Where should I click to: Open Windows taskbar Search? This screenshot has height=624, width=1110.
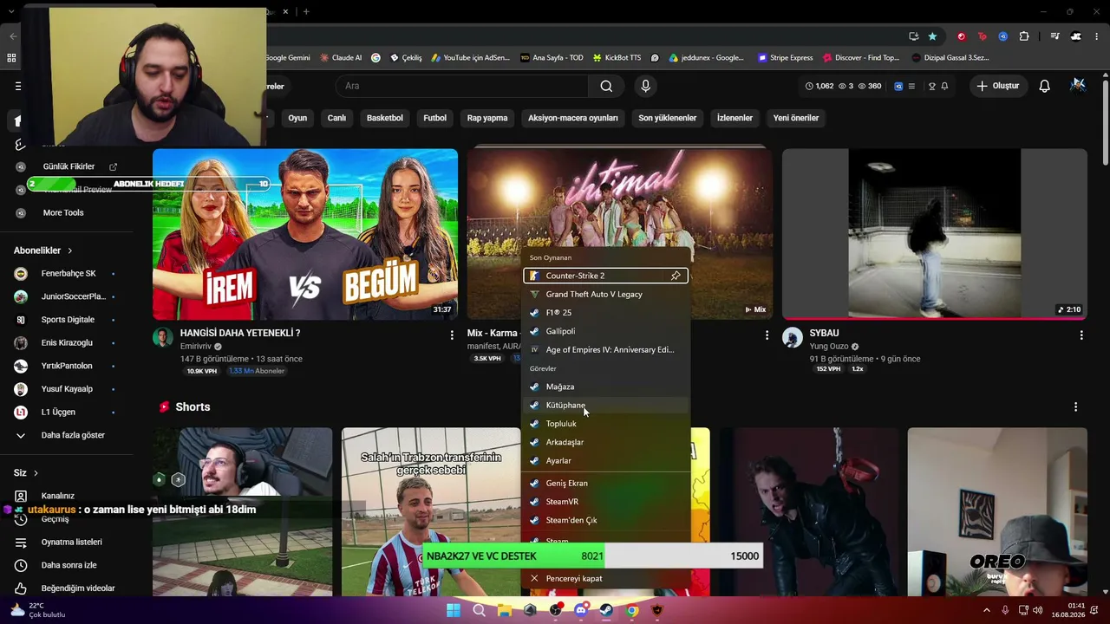479,610
